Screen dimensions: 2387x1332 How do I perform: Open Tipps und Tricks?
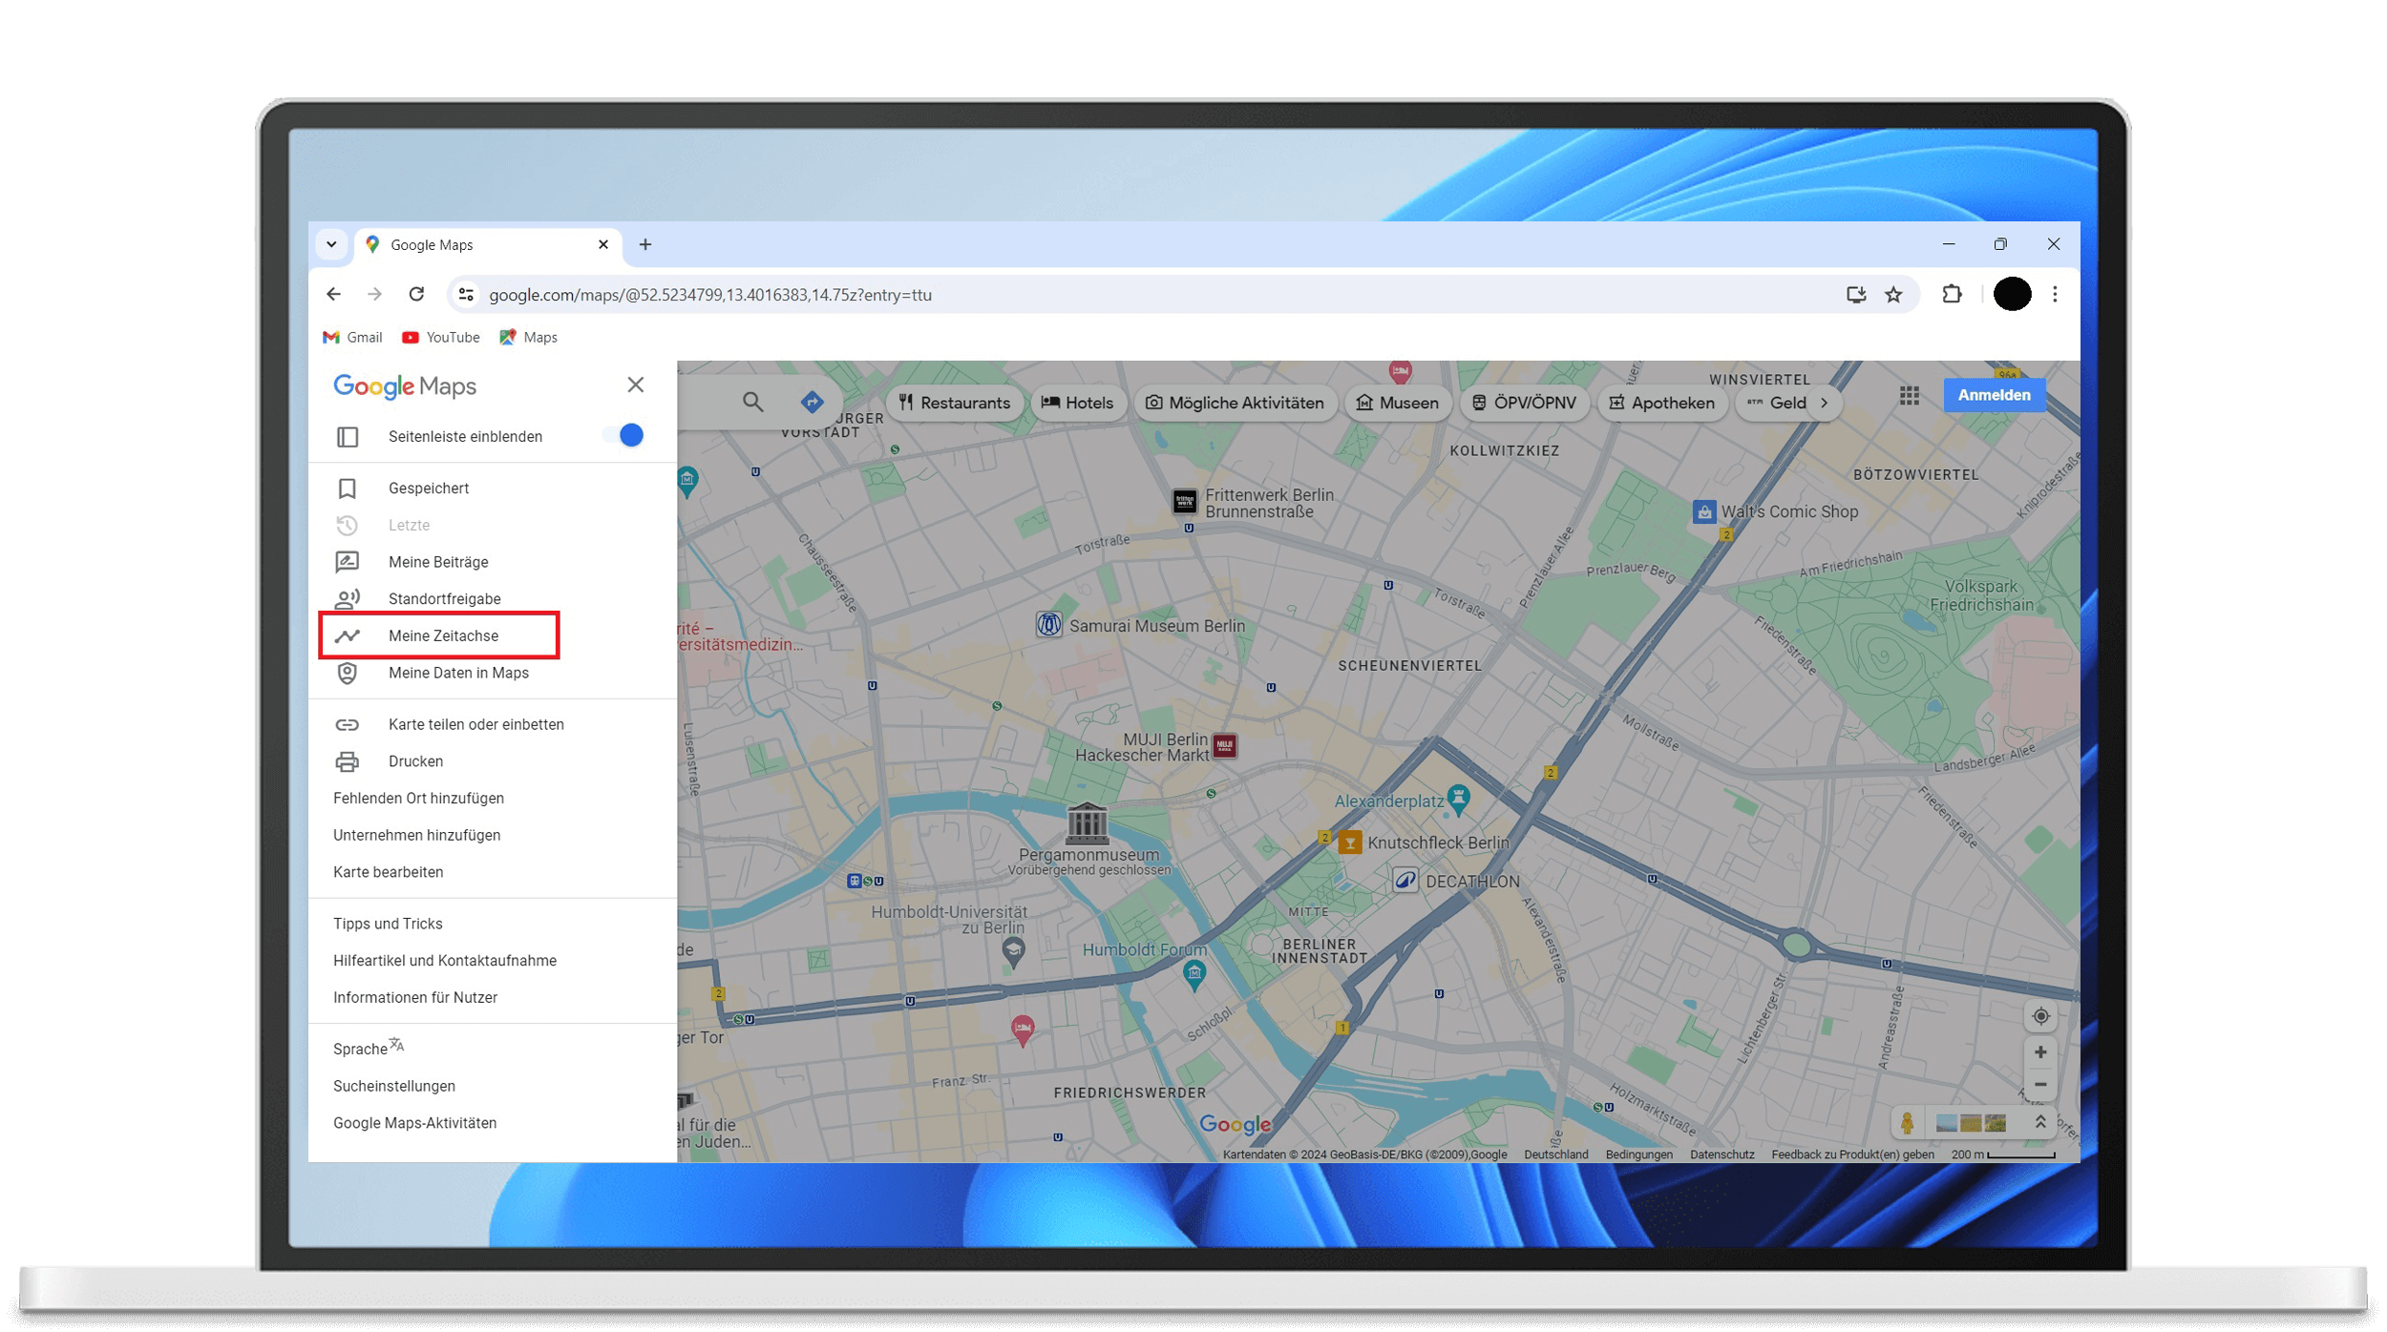click(x=389, y=924)
